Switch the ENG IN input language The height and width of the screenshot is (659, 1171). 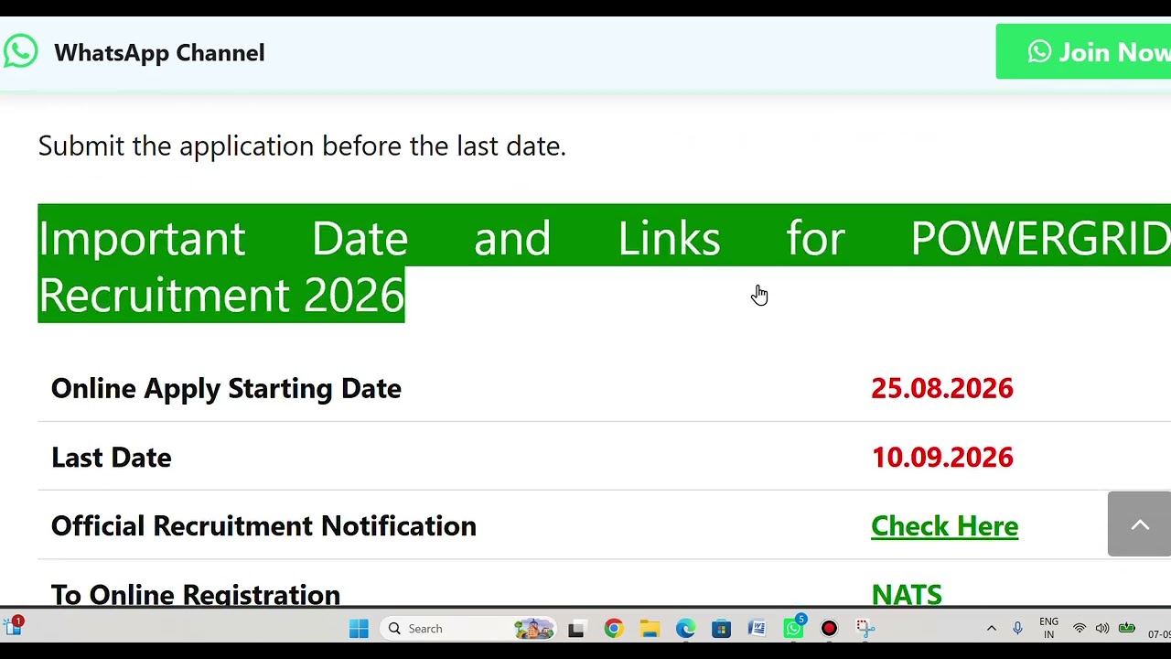(x=1049, y=629)
